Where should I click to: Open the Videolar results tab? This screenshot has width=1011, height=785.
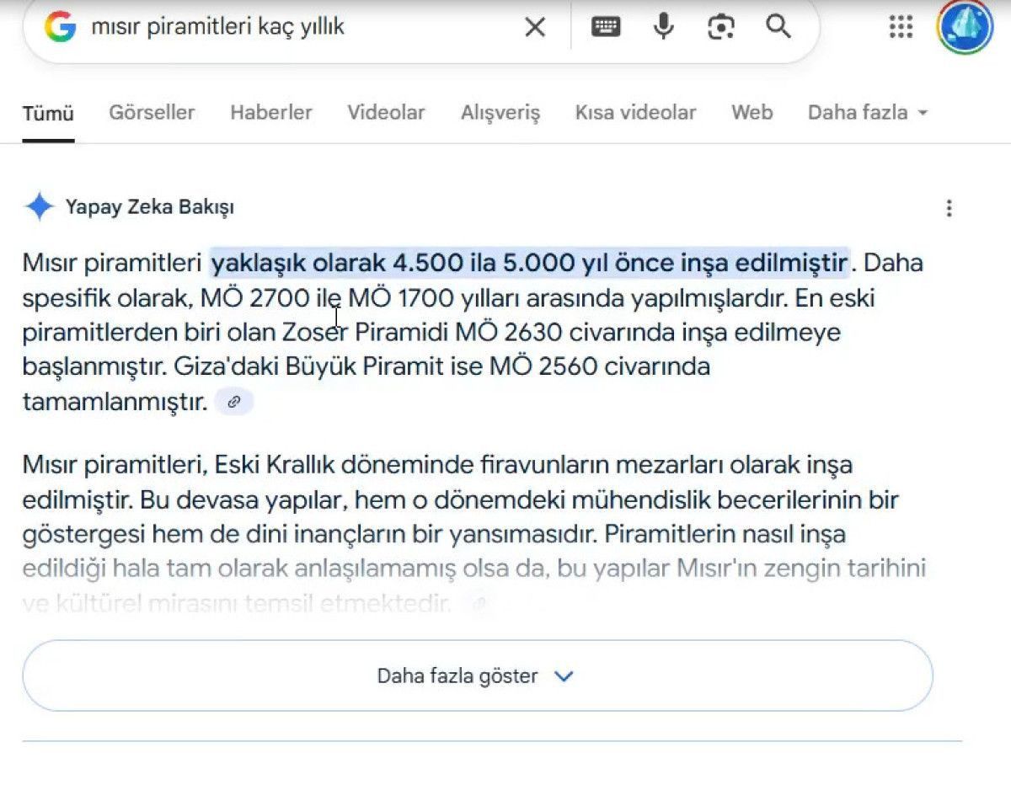click(386, 112)
